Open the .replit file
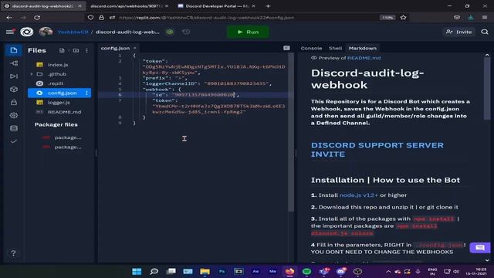The image size is (494, 278). coord(56,83)
